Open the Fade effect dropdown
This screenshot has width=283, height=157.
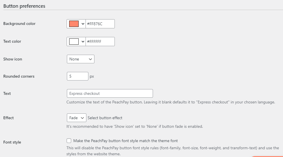[x=76, y=118]
